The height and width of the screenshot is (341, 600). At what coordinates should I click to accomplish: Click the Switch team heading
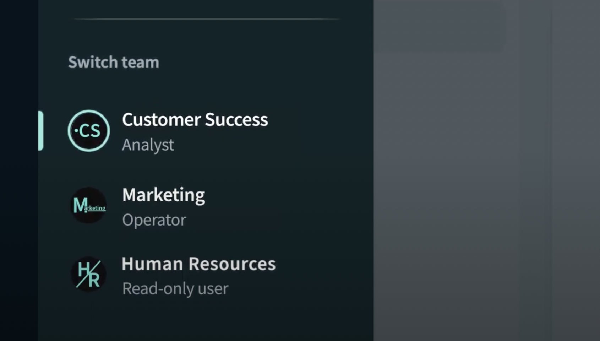tap(114, 62)
